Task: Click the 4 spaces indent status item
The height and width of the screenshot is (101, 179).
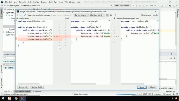Action: pos(158,94)
